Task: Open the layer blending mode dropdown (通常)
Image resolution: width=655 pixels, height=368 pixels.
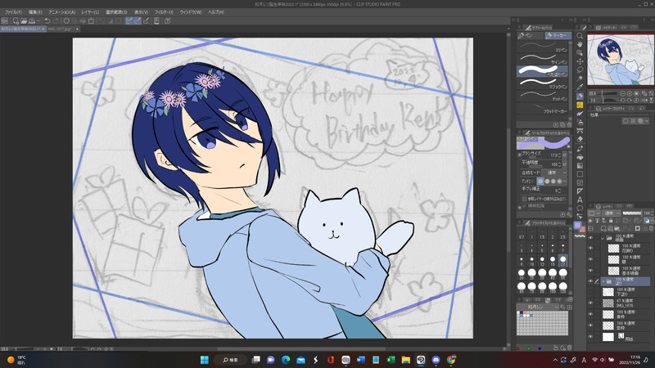Action: 612,213
